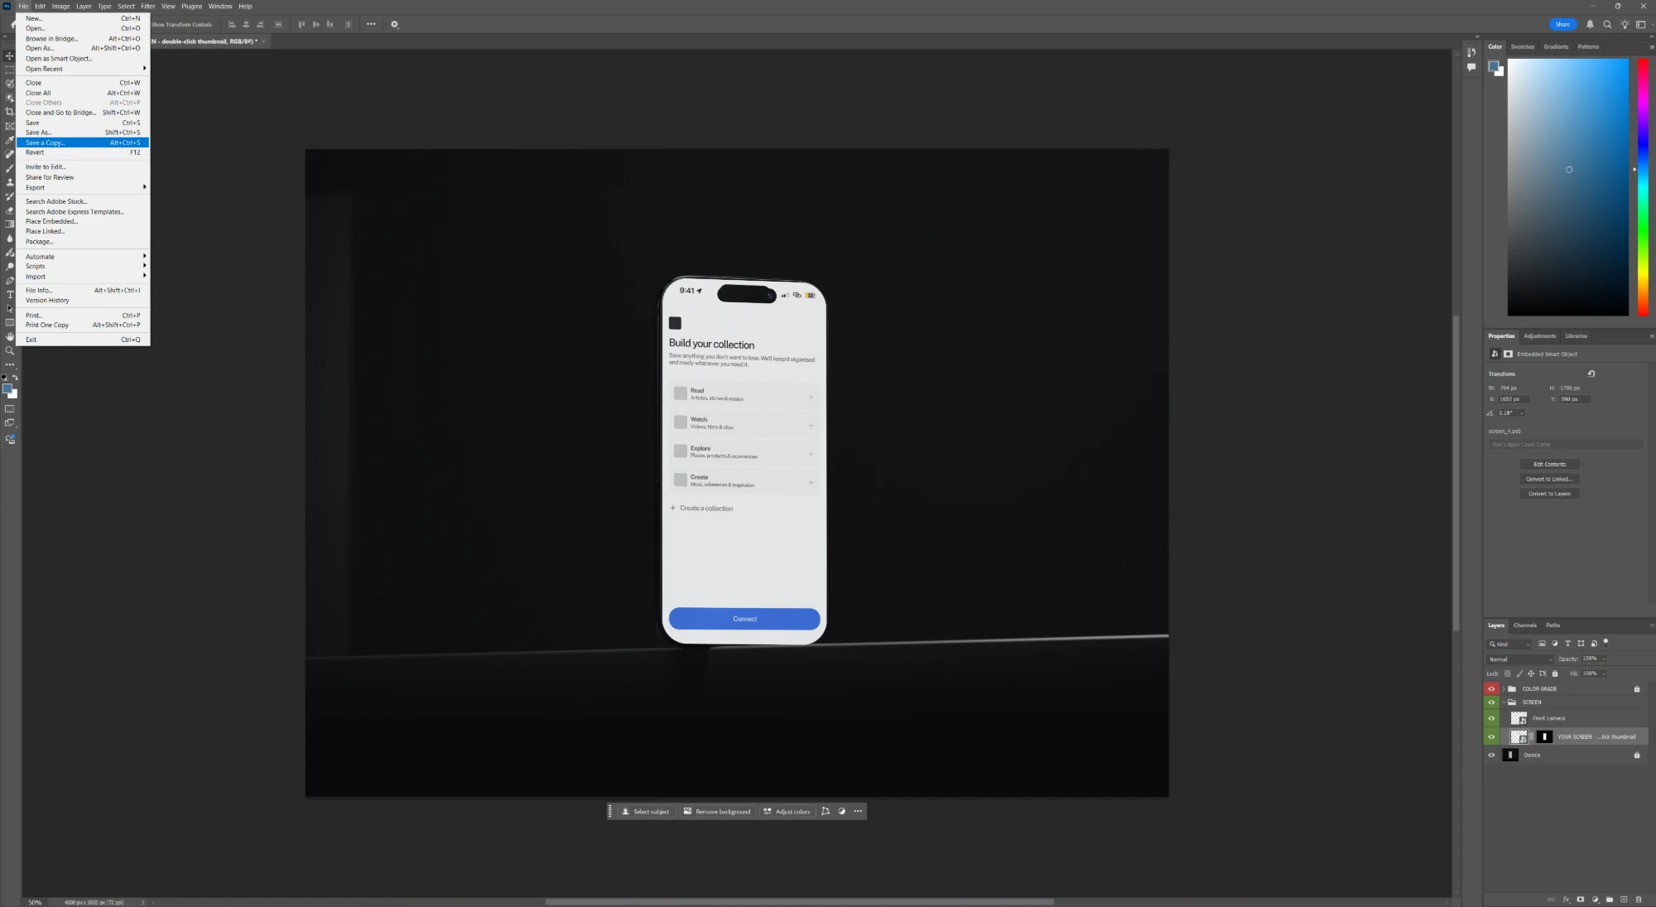The width and height of the screenshot is (1656, 907).
Task: Choose Place Embedded from File menu
Action: point(83,221)
